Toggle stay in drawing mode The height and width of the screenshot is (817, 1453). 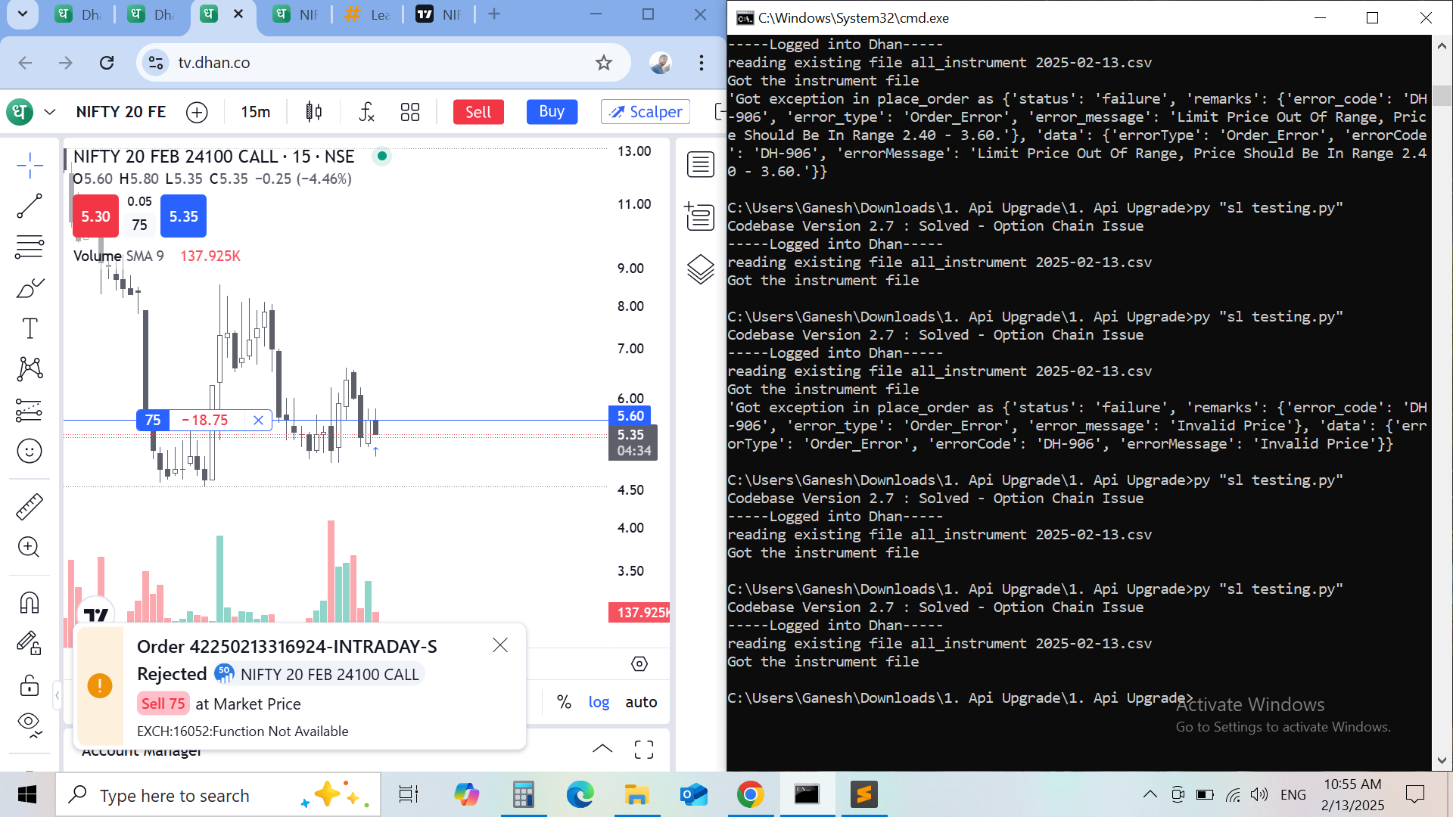point(30,644)
